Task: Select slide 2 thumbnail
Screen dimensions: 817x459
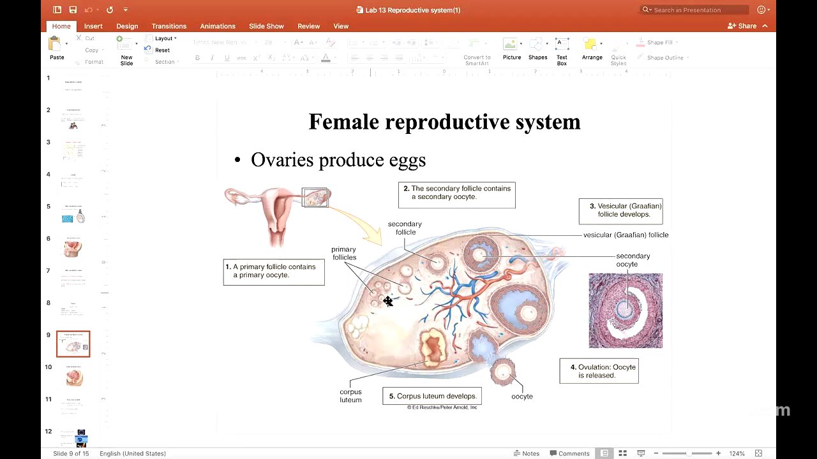Action: tap(73, 119)
